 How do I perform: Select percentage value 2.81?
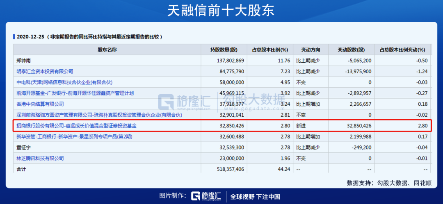[x=285, y=115]
